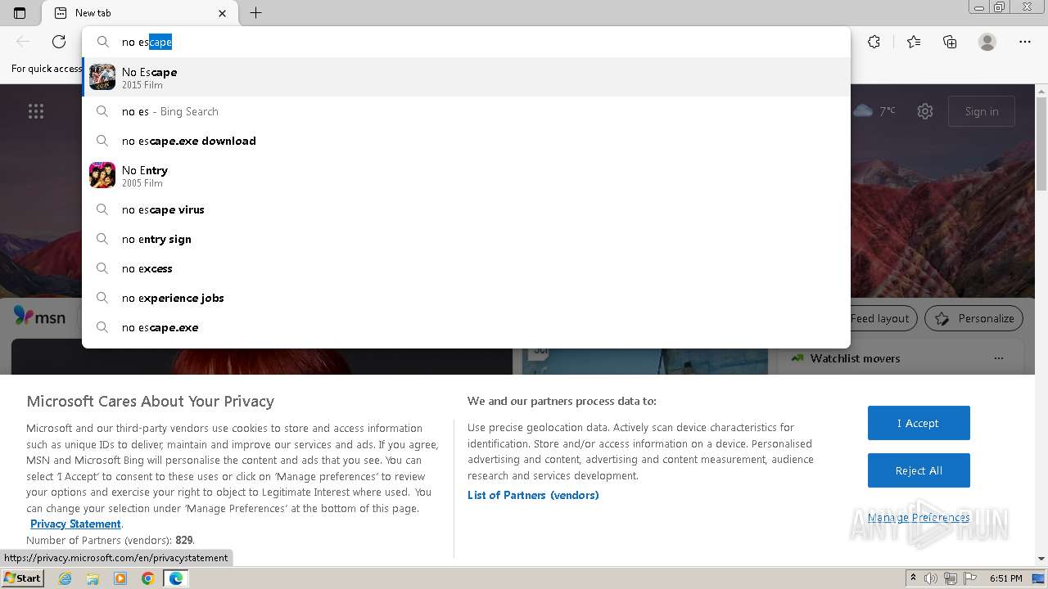Image resolution: width=1048 pixels, height=589 pixels.
Task: Choose 'no escape virus' suggestion
Action: [x=466, y=209]
